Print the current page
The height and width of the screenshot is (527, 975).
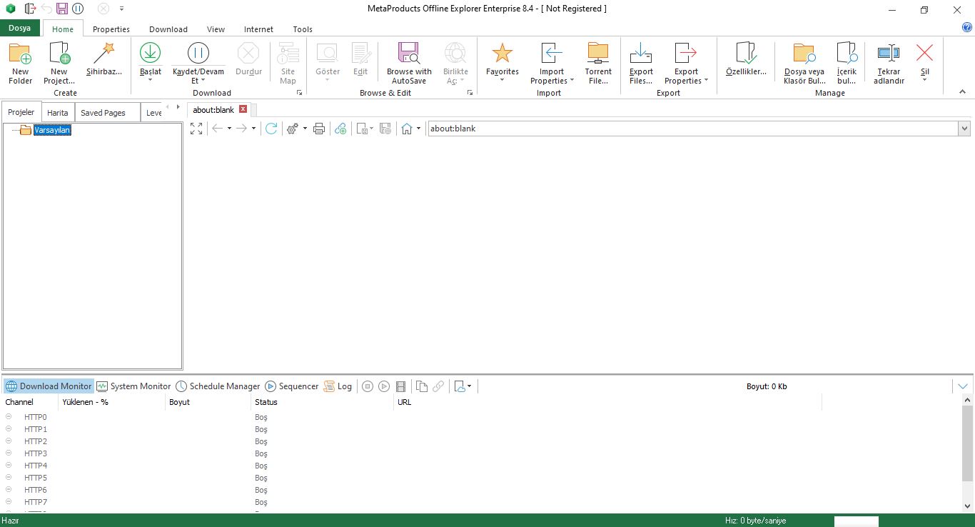319,129
